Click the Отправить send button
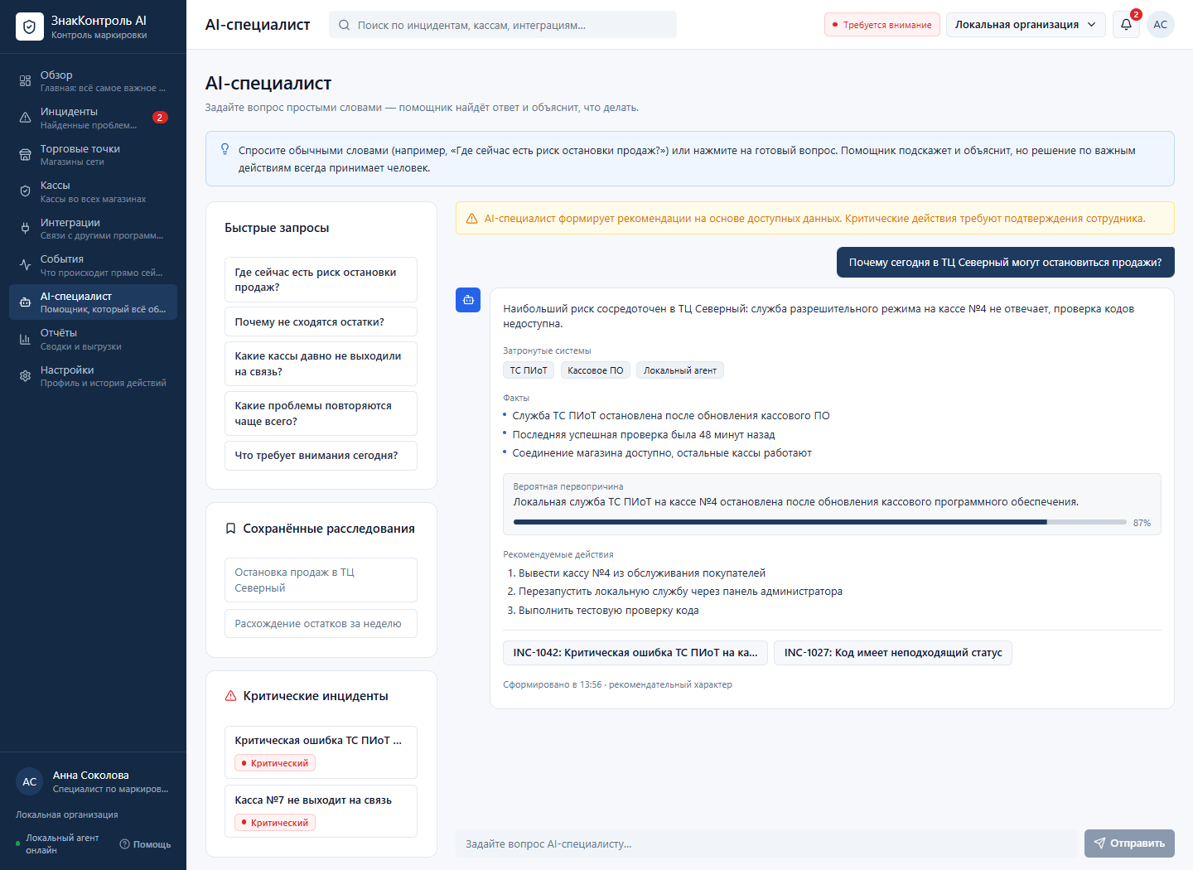Image resolution: width=1193 pixels, height=870 pixels. click(1129, 843)
